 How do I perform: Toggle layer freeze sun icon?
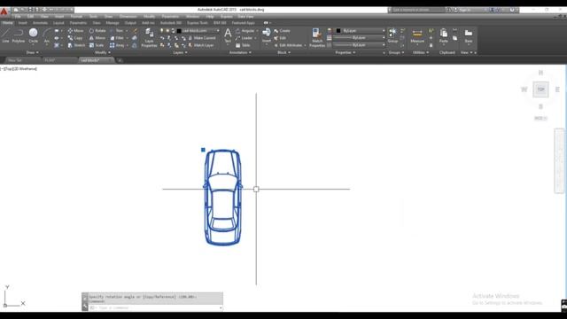click(167, 31)
